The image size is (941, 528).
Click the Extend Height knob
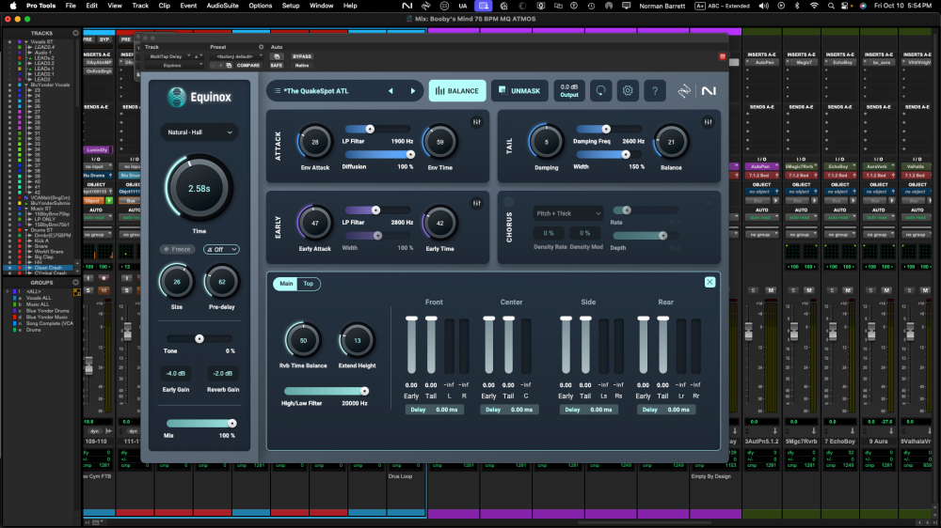tap(357, 340)
